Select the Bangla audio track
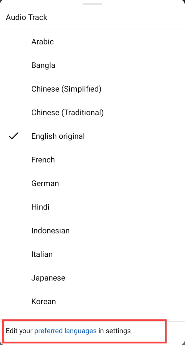Image resolution: width=185 pixels, height=345 pixels. 43,65
